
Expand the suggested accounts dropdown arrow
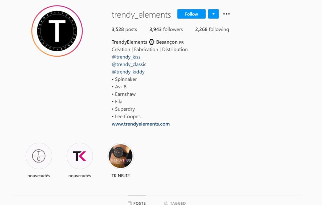coord(214,14)
